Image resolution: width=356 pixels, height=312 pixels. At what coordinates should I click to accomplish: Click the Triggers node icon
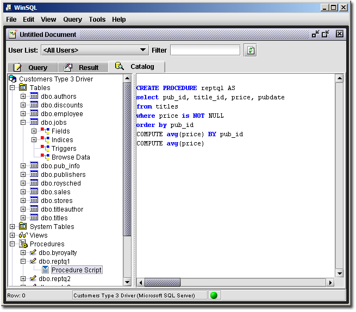pyautogui.click(x=45, y=148)
